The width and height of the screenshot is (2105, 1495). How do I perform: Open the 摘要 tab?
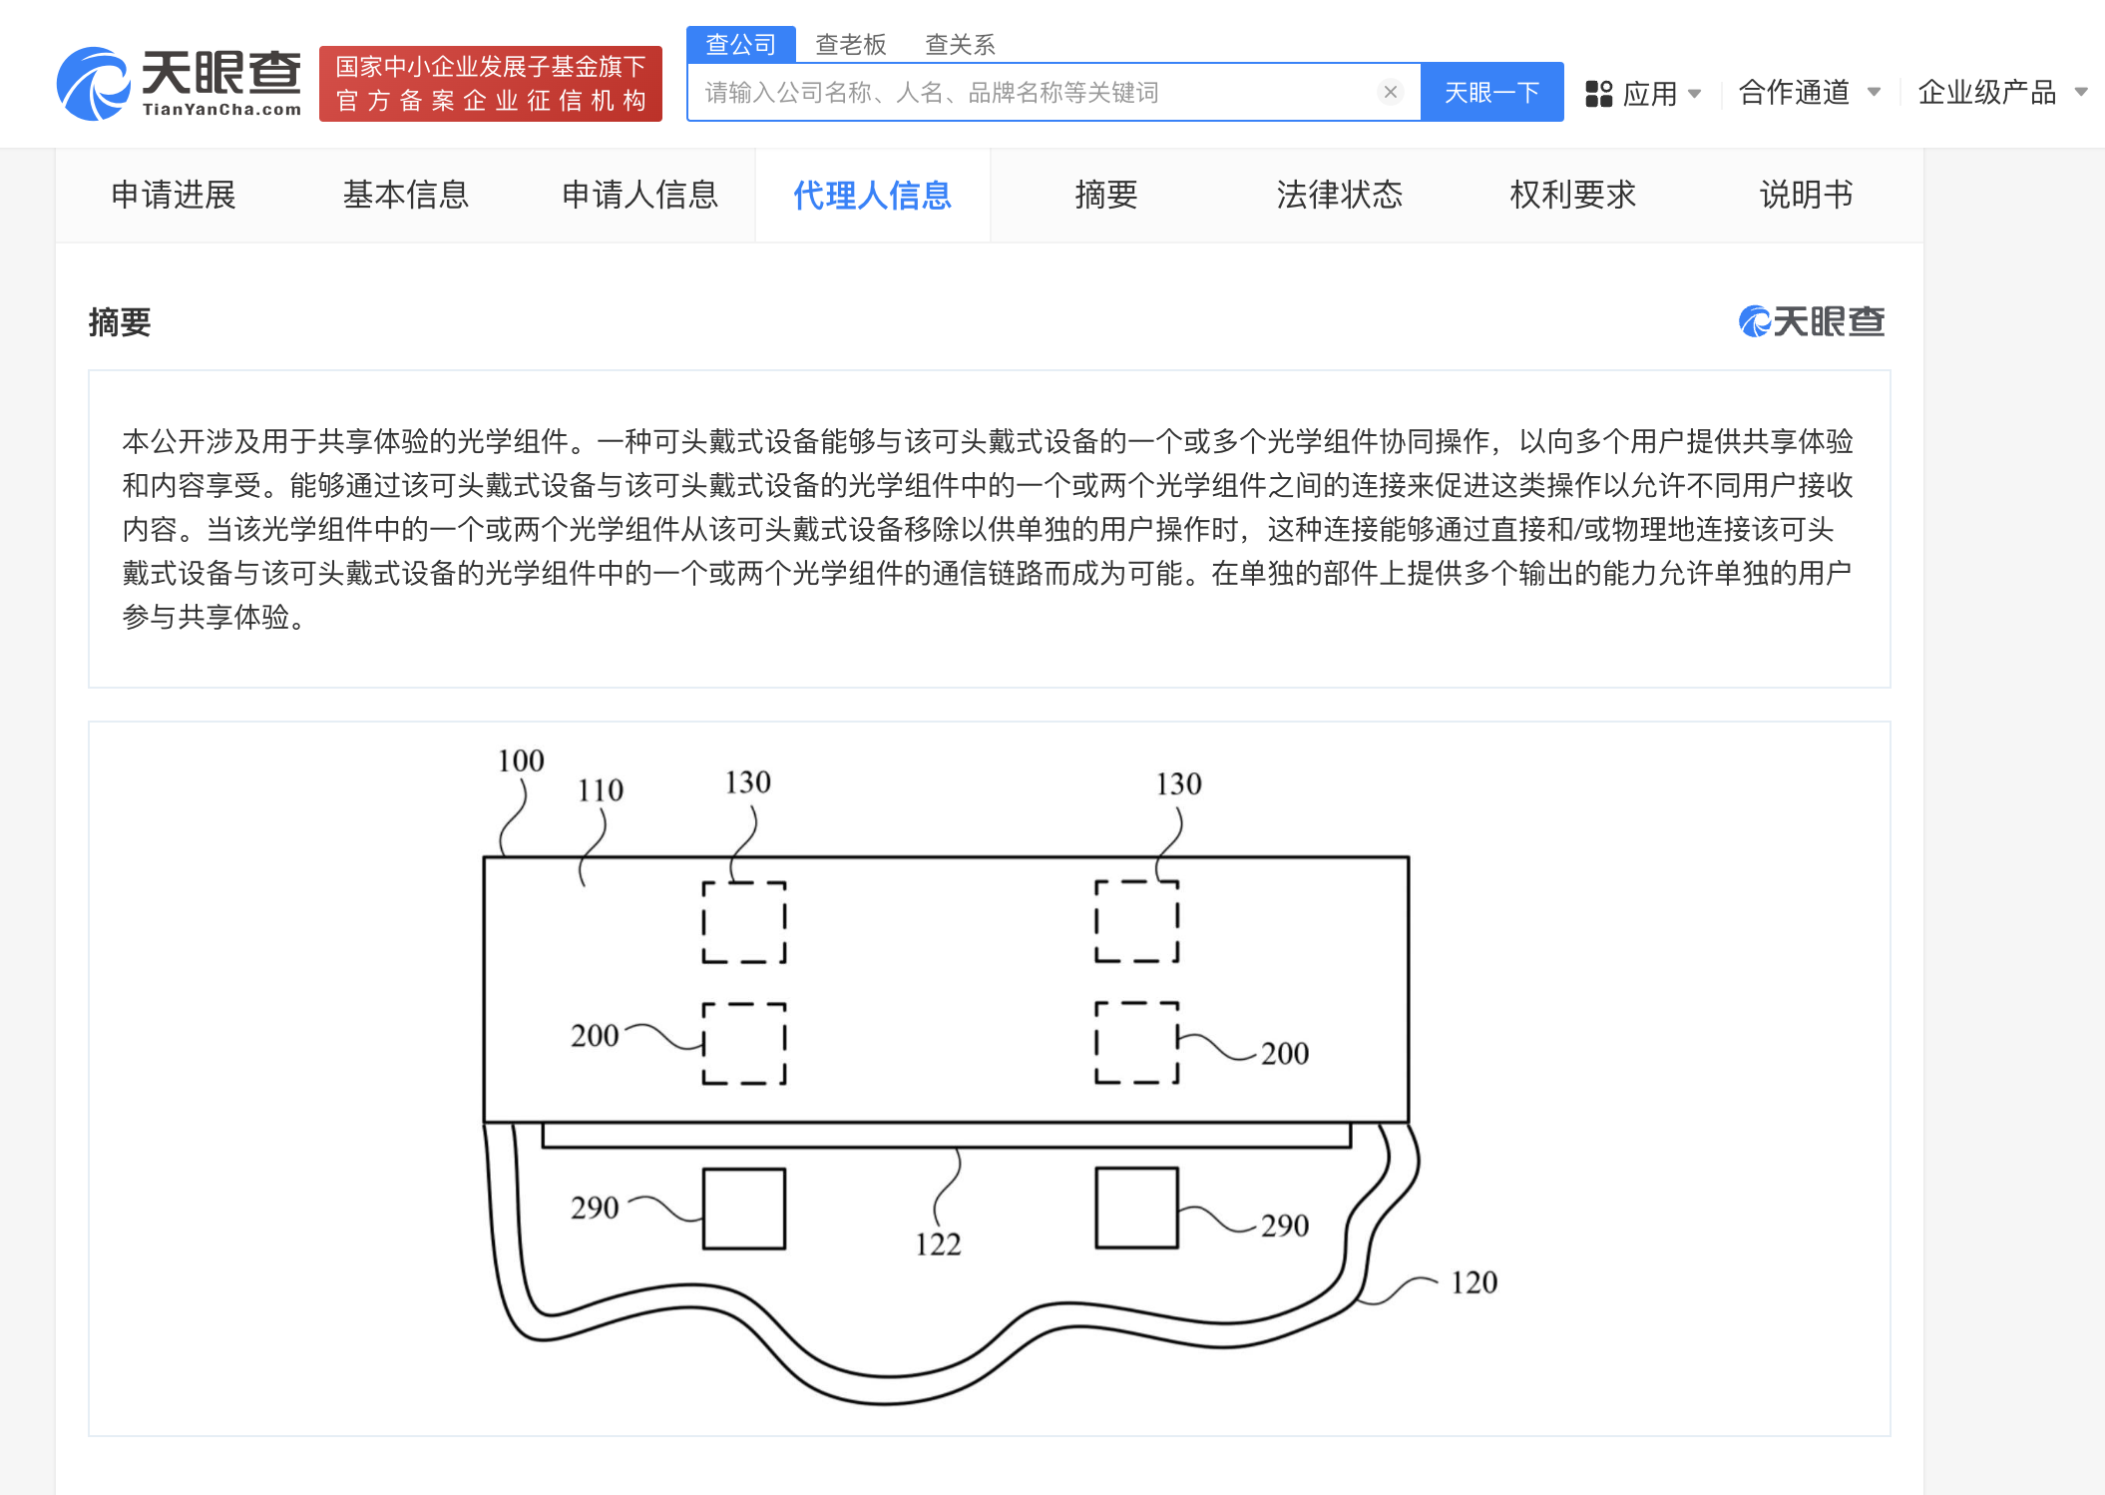1105,195
